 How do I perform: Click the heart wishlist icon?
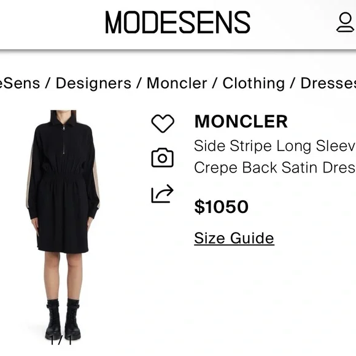tap(163, 123)
